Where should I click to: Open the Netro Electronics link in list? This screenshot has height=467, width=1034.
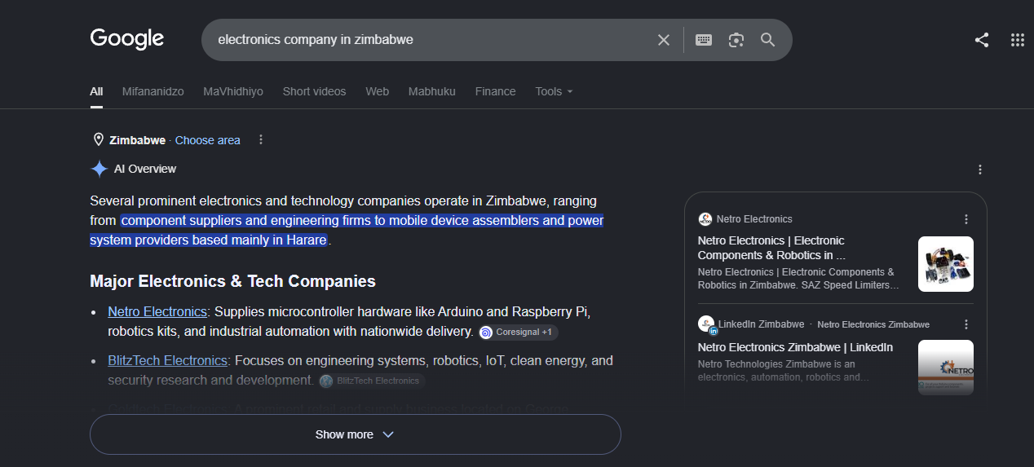coord(157,311)
